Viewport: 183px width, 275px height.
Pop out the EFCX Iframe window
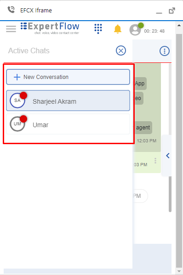point(172,11)
